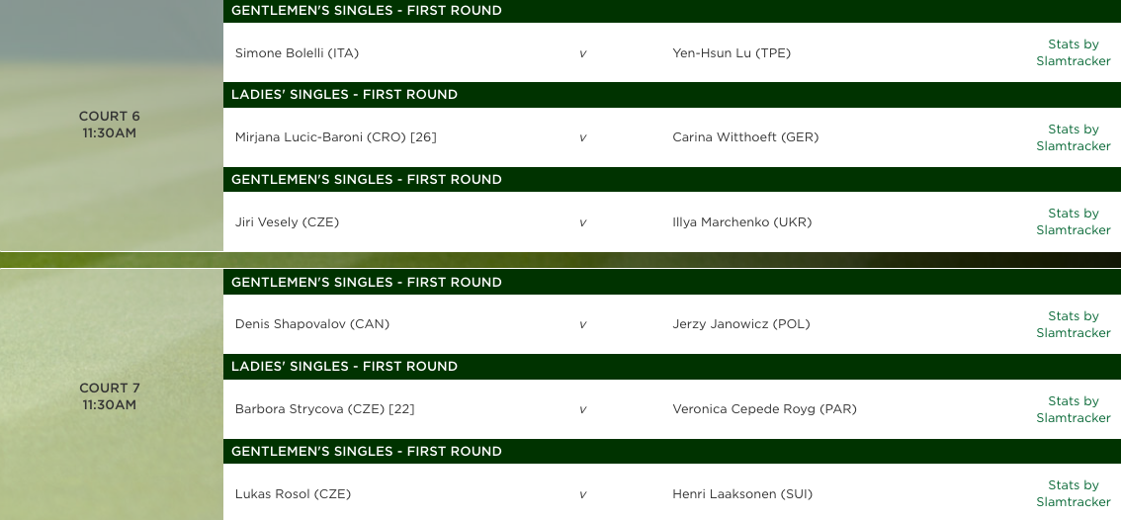Open Illya Marchenko (UKR) player link
Image resolution: width=1121 pixels, height=520 pixels.
point(741,222)
